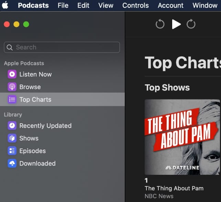Open the Account menu
Image resolution: width=221 pixels, height=202 pixels.
click(170, 6)
